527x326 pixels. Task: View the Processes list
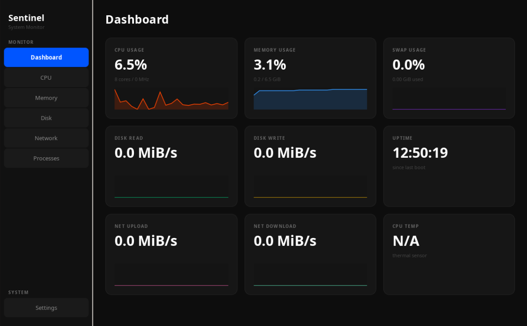click(46, 158)
